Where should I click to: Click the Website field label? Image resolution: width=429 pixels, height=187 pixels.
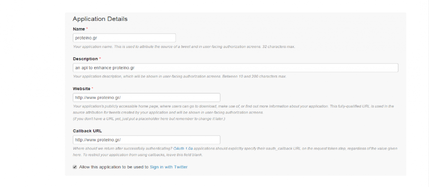coord(82,89)
